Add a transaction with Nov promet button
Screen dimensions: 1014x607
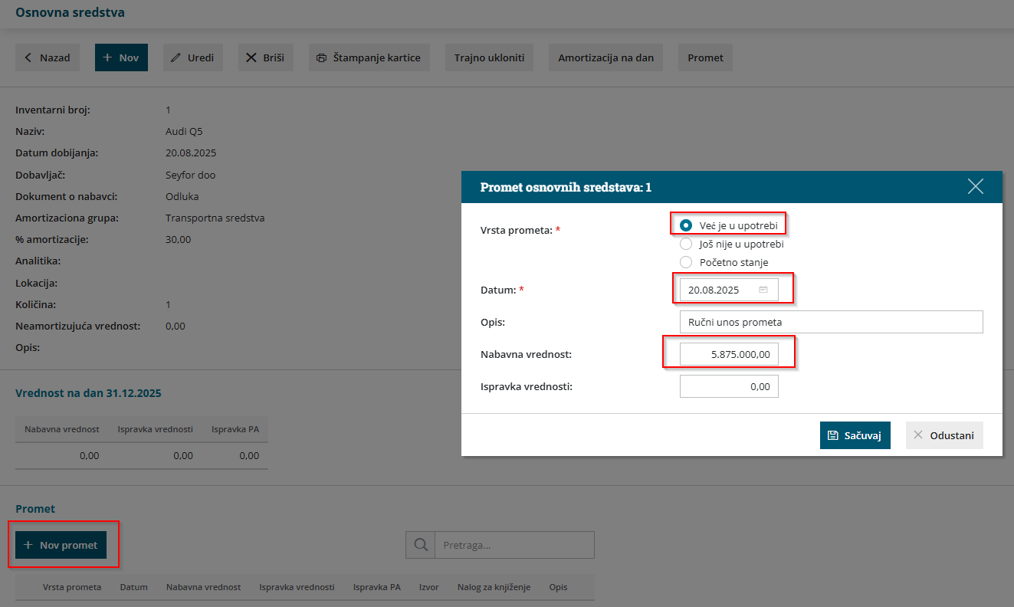tap(61, 545)
